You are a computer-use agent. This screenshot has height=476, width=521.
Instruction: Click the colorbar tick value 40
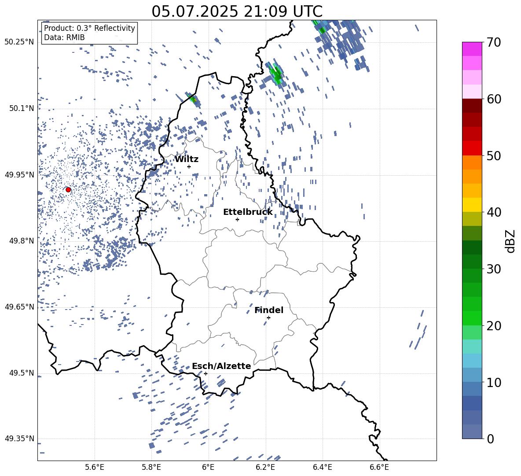pyautogui.click(x=494, y=212)
